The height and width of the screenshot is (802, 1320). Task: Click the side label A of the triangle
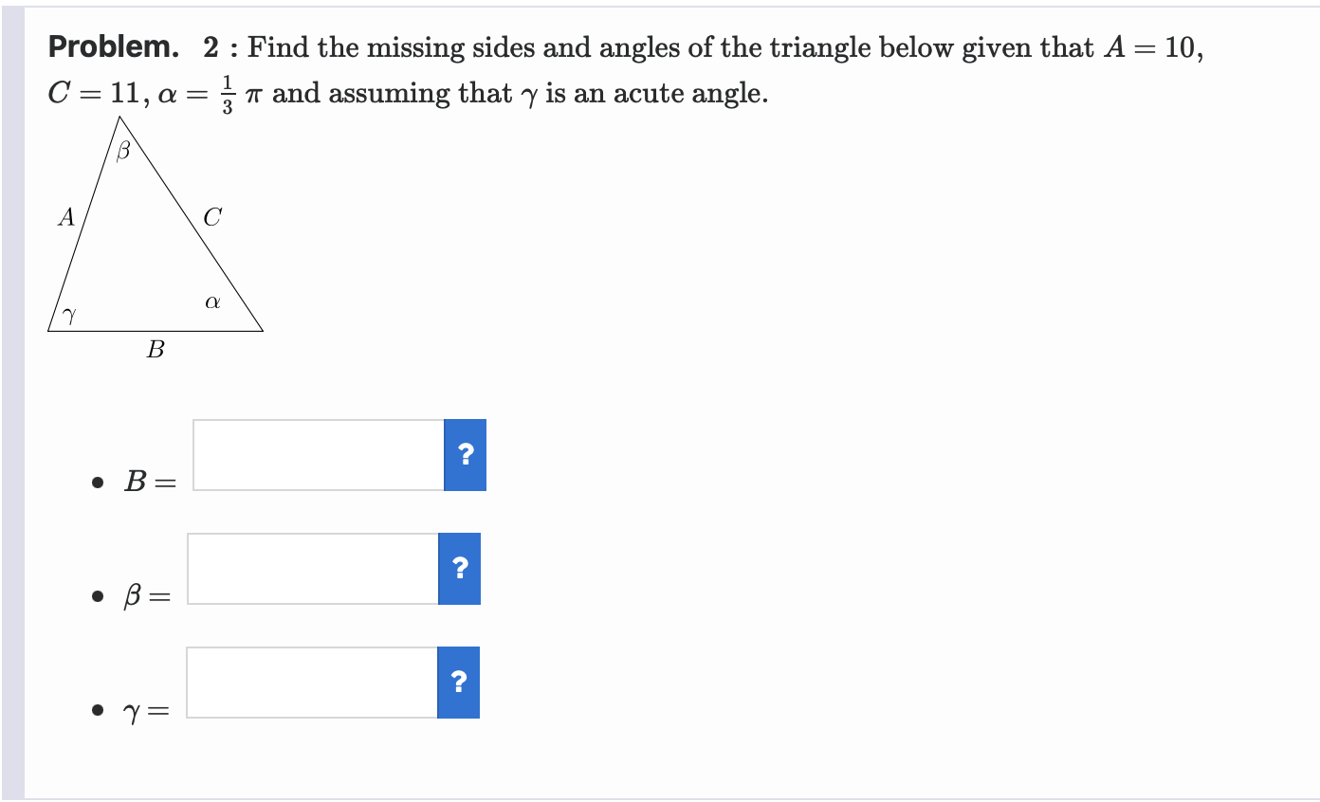pyautogui.click(x=64, y=218)
